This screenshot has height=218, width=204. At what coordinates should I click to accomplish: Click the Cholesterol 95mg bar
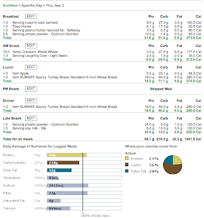pos(85,178)
